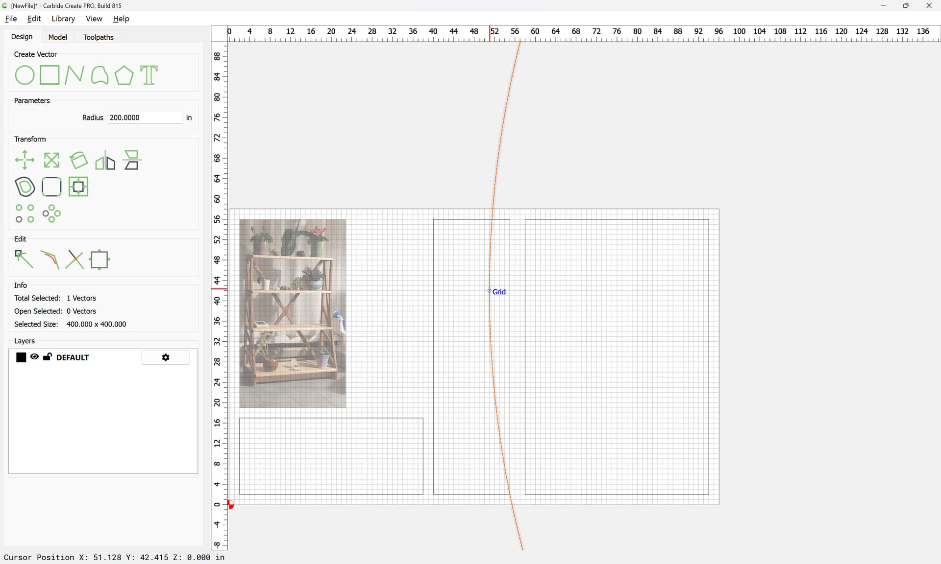The image size is (941, 564).
Task: Toggle lock on DEFAULT layer
Action: pyautogui.click(x=48, y=357)
